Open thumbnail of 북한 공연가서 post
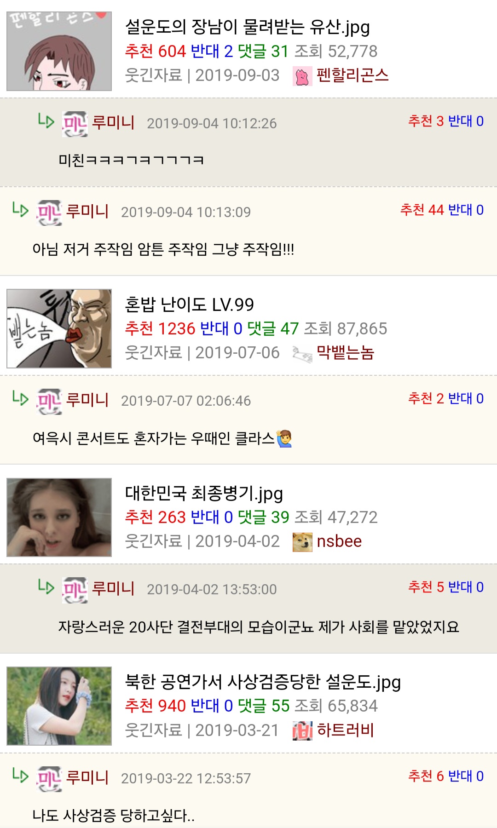The height and width of the screenshot is (828, 497). [59, 706]
